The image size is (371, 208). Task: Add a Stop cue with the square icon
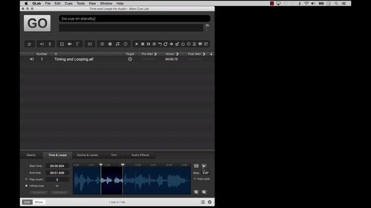click(x=143, y=44)
